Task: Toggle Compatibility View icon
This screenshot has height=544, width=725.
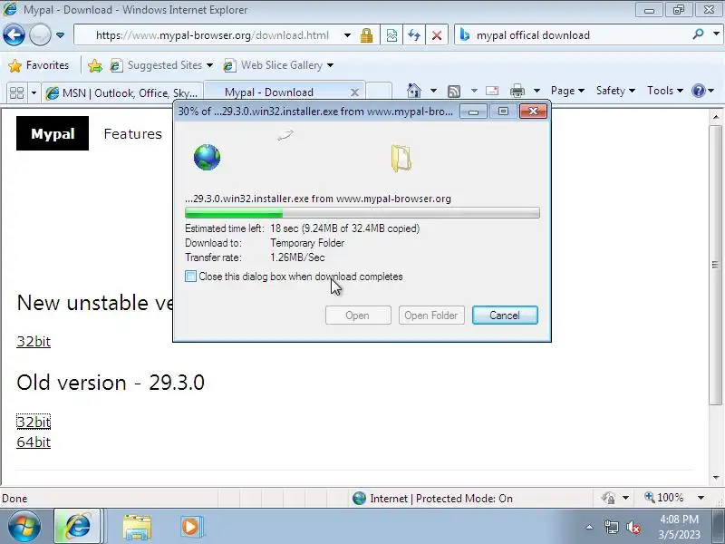Action: point(391,35)
